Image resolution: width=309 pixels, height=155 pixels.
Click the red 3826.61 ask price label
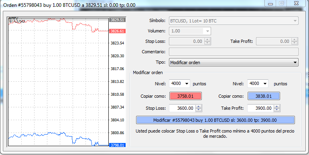pos(117,31)
